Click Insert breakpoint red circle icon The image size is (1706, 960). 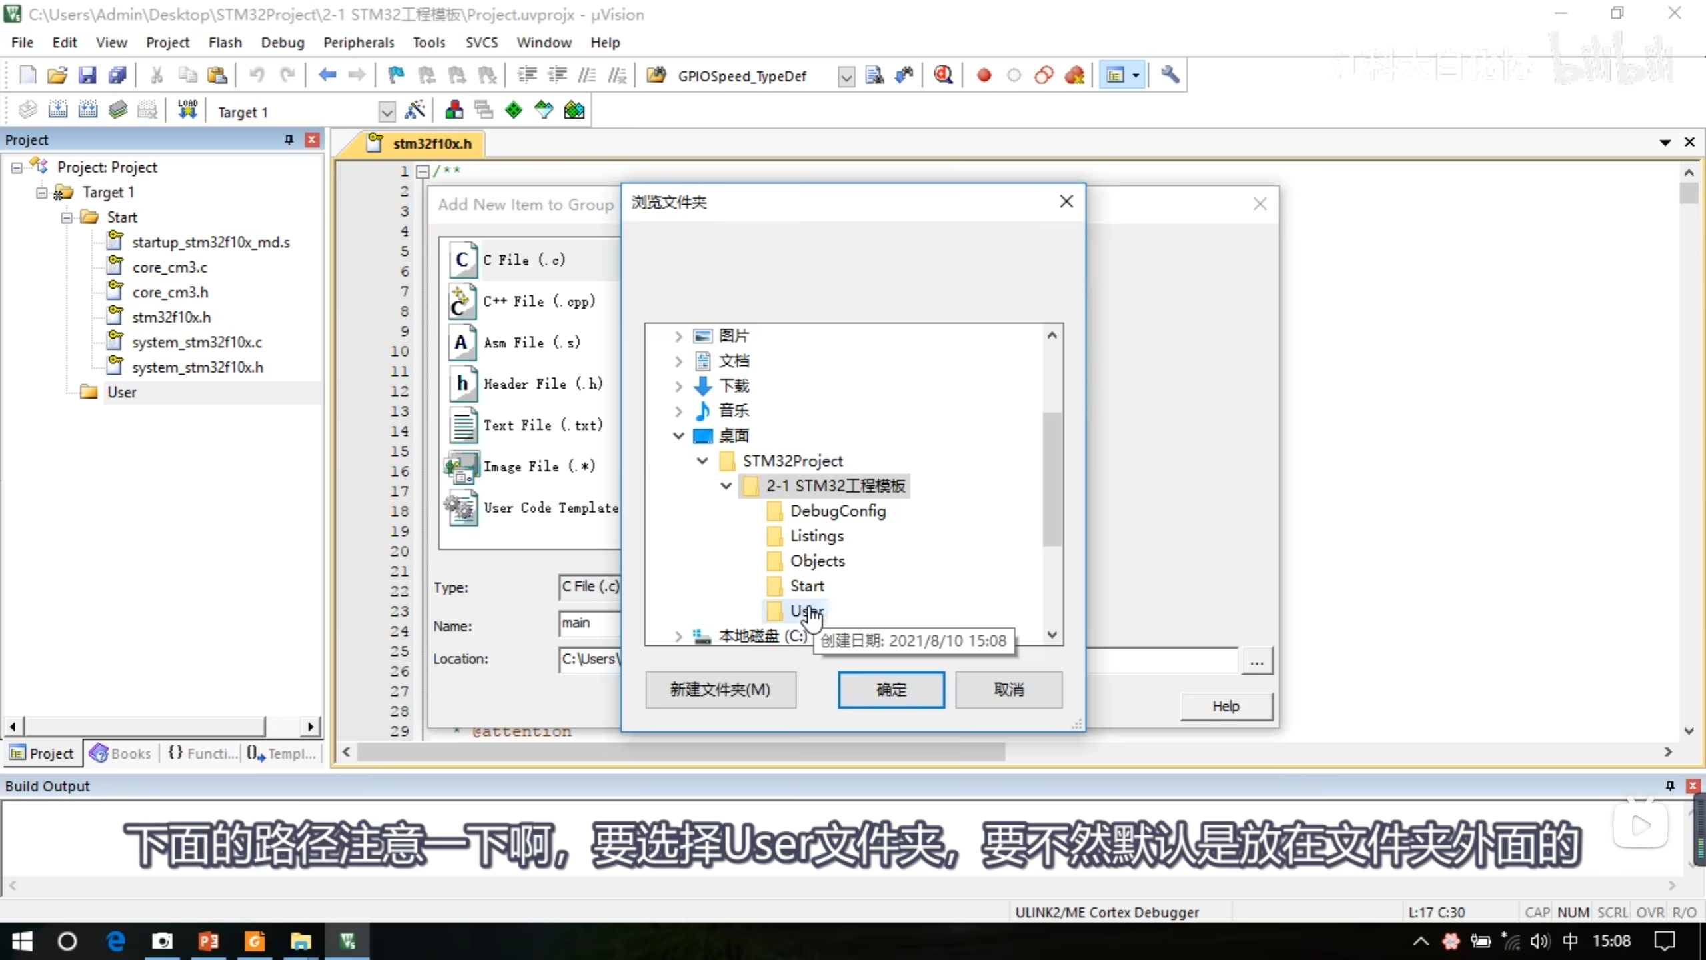984,75
